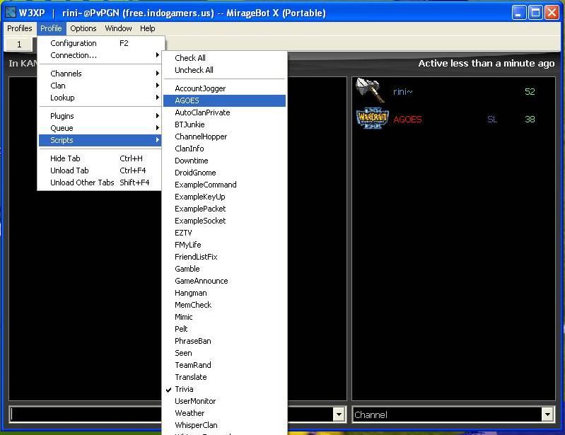
Task: Enable the DroidGnome script
Action: click(x=224, y=173)
